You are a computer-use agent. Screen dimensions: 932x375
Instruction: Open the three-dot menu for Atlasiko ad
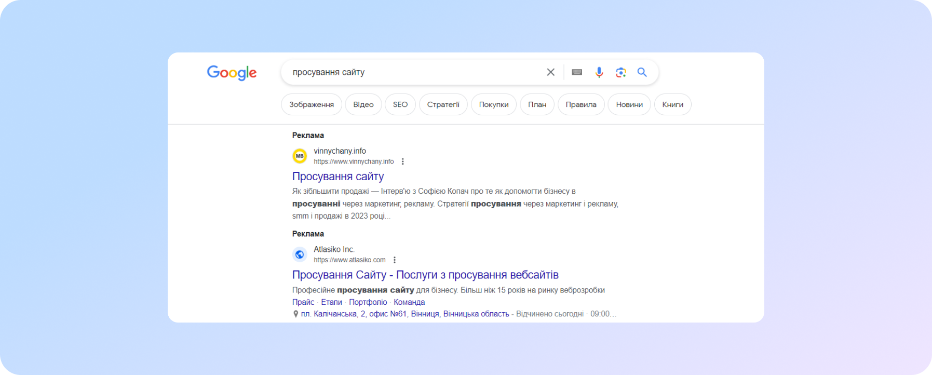tap(394, 260)
